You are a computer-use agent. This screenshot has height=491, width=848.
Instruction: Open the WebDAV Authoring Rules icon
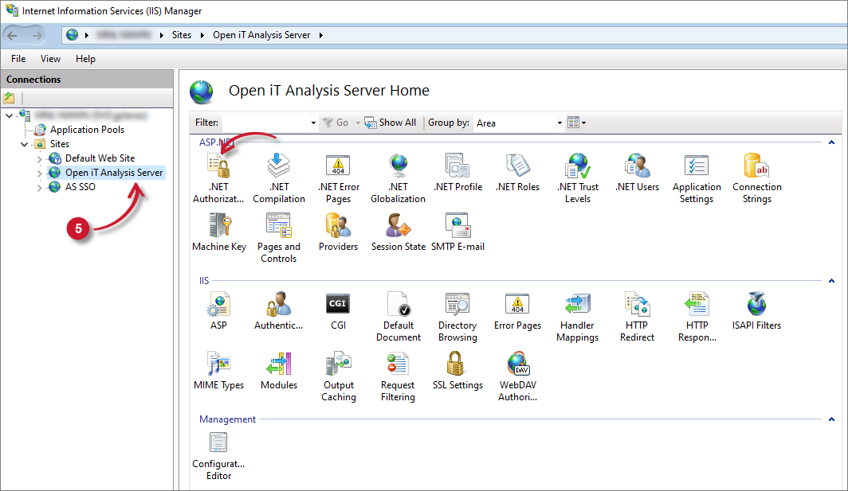coord(517,365)
